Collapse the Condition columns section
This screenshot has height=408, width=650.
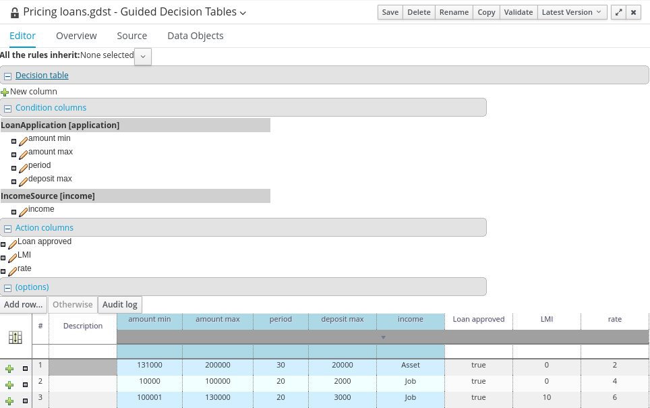click(x=7, y=109)
